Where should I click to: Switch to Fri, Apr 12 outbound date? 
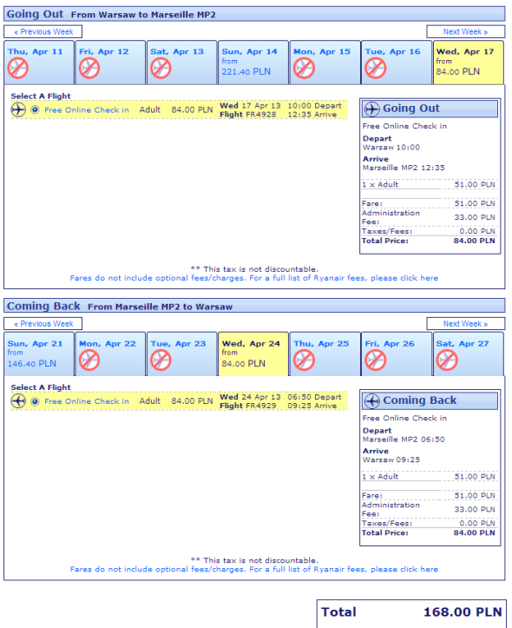pos(110,62)
